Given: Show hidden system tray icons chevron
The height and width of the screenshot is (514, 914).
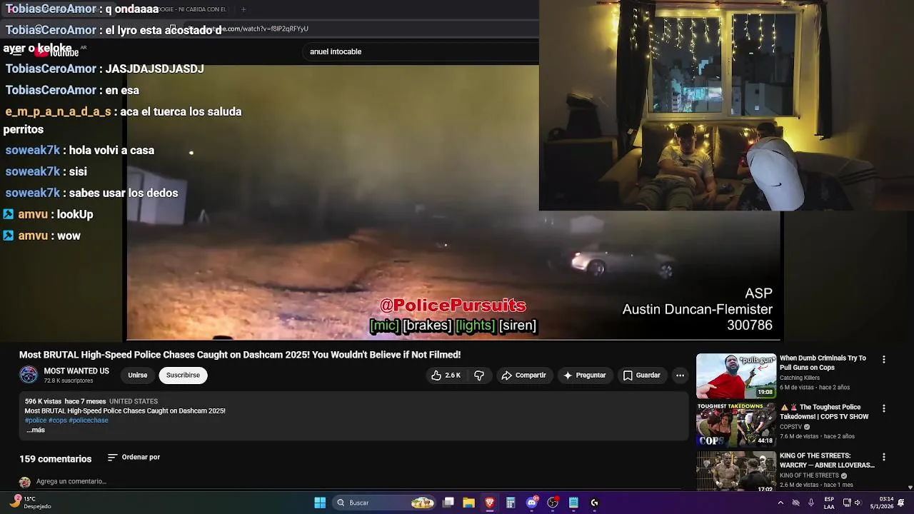Looking at the screenshot, I should [x=780, y=503].
